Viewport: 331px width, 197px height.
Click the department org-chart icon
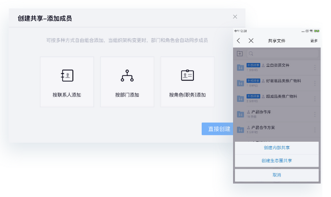pos(127,76)
